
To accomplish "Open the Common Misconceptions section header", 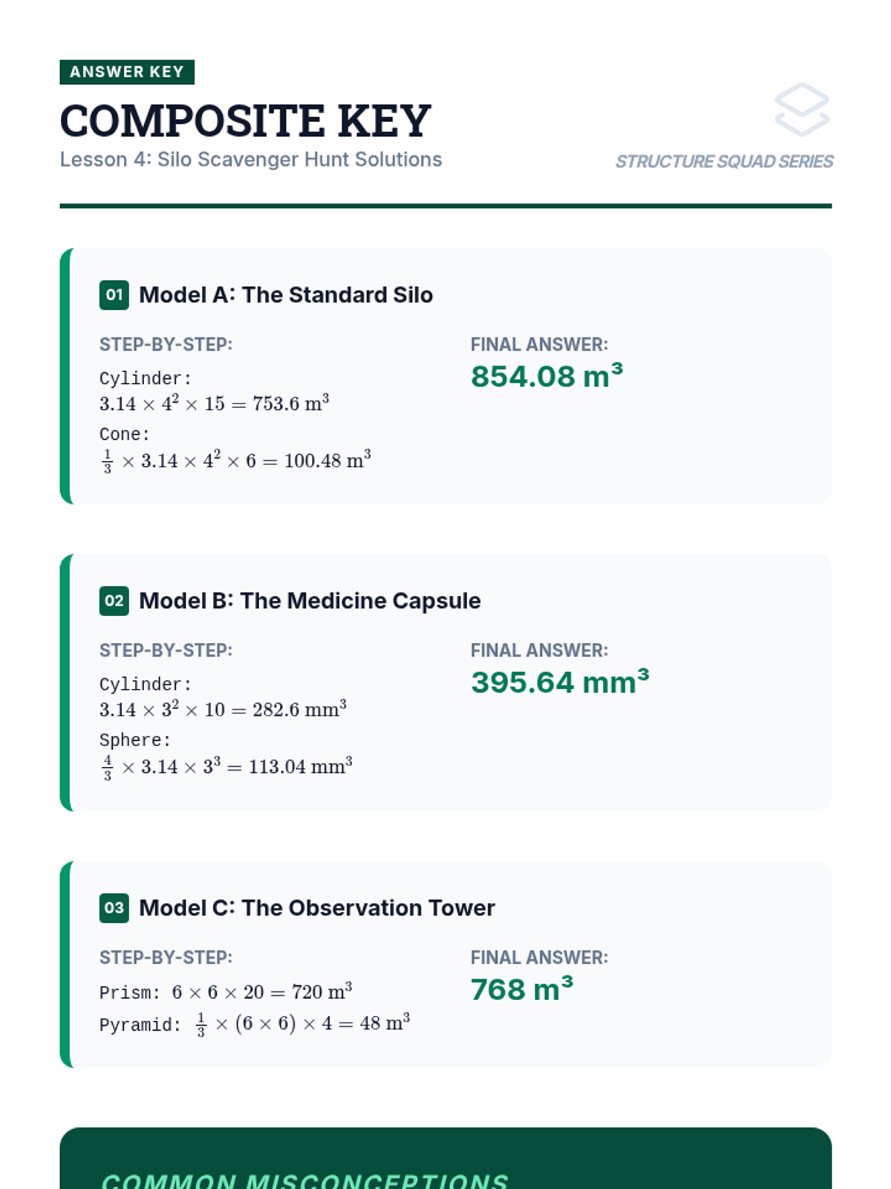I will (x=304, y=1180).
